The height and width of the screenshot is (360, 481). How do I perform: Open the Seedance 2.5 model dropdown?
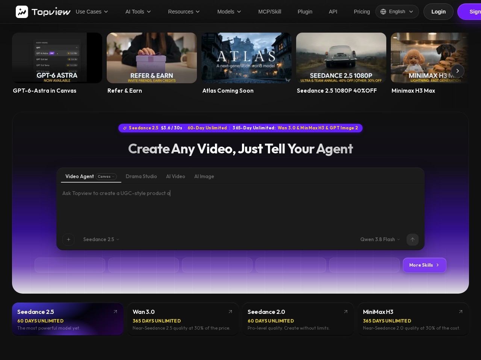tap(101, 239)
